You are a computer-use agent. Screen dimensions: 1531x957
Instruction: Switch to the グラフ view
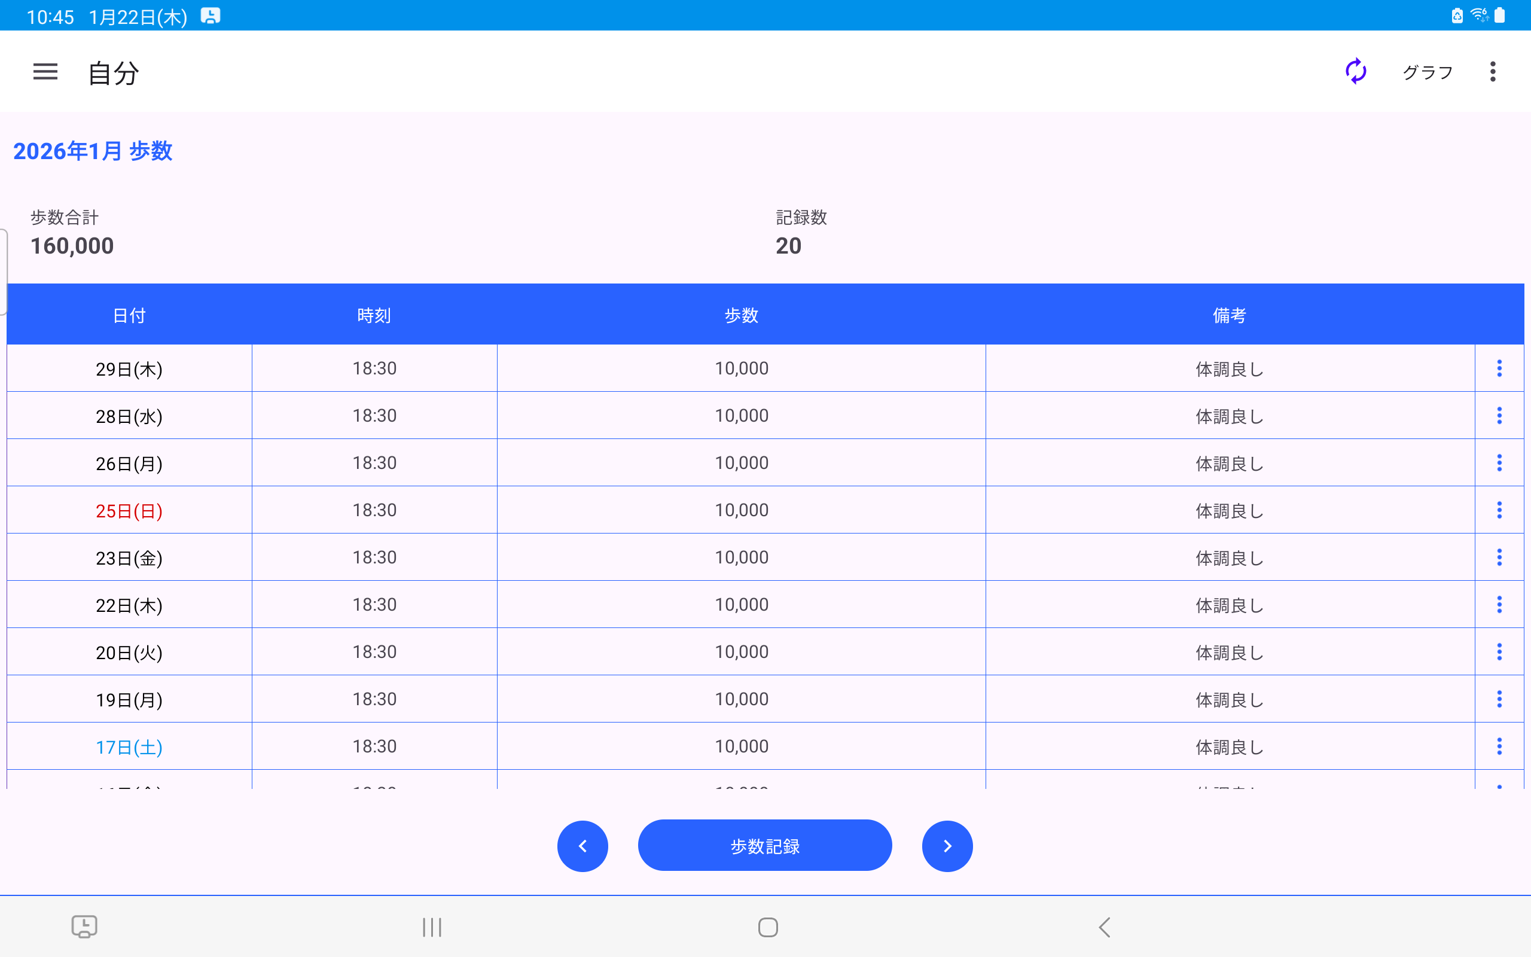1428,72
